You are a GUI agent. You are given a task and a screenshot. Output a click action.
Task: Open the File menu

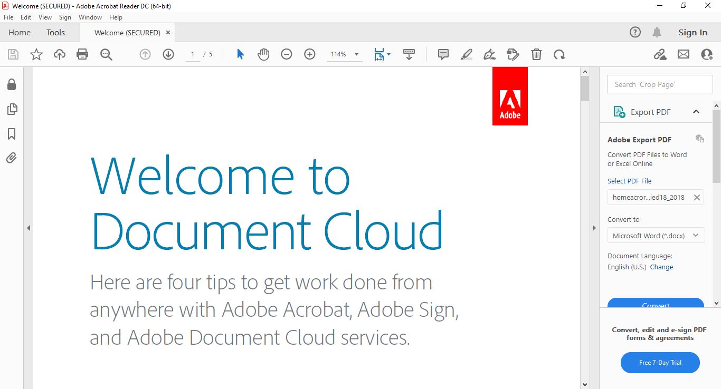click(8, 17)
